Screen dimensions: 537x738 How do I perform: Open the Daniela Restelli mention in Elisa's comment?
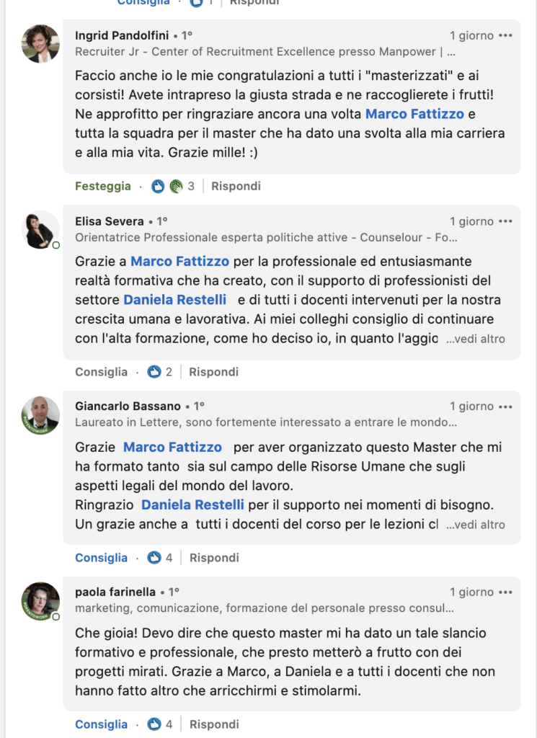pos(174,300)
